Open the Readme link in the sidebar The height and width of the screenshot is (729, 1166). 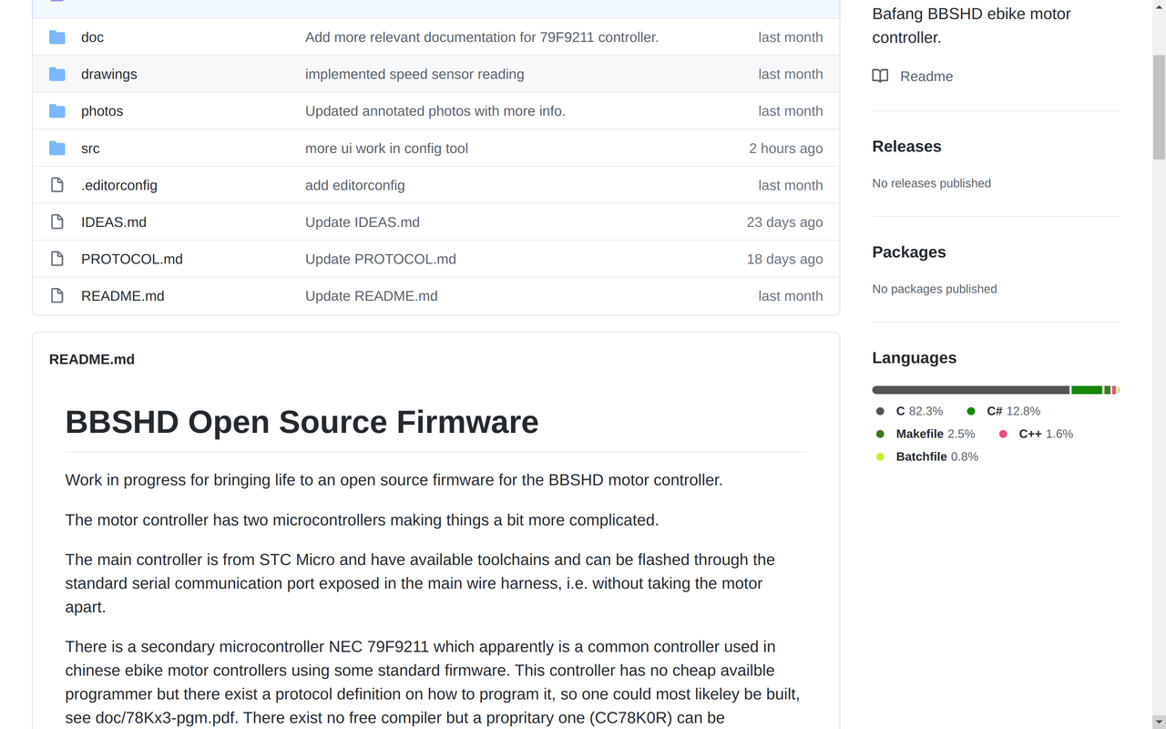(926, 76)
